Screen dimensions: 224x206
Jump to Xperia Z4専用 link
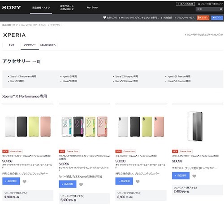pos(17,81)
